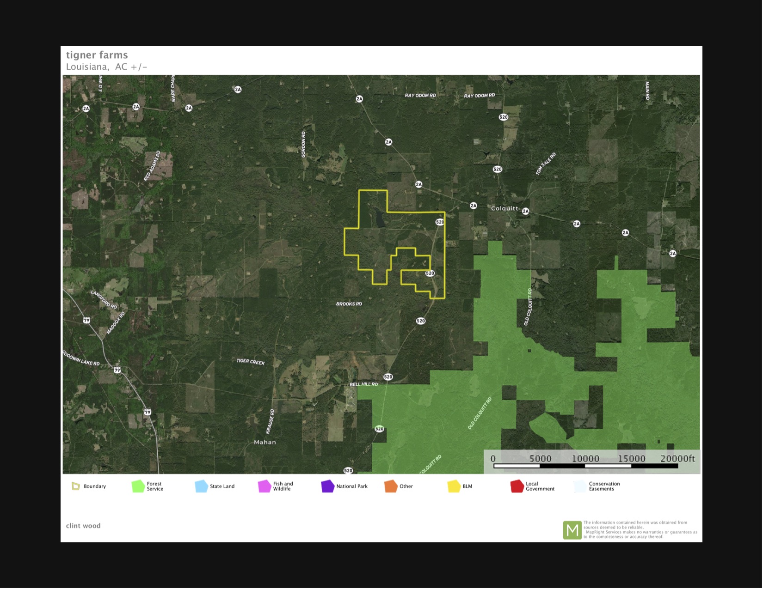
Task: Click the Gordon Rd label
Action: click(x=303, y=144)
